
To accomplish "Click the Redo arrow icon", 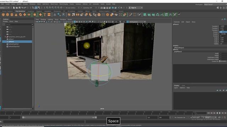I will [x=25, y=8].
